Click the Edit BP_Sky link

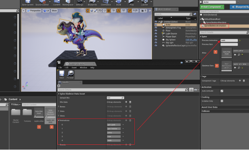coord(191,40)
